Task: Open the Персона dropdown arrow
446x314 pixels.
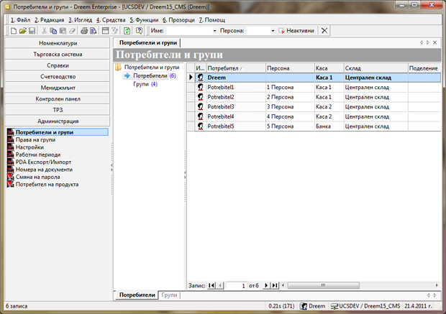Action: pos(273,31)
